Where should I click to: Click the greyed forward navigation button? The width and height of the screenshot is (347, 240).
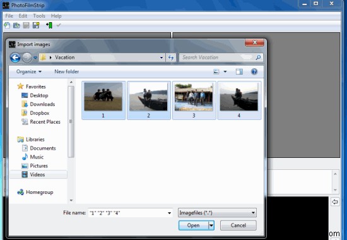coord(27,57)
